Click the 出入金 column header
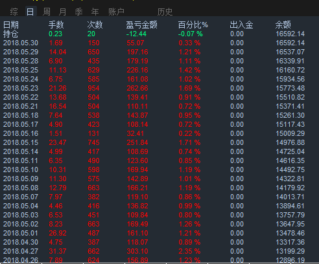This screenshot has width=319, height=264. click(x=241, y=25)
